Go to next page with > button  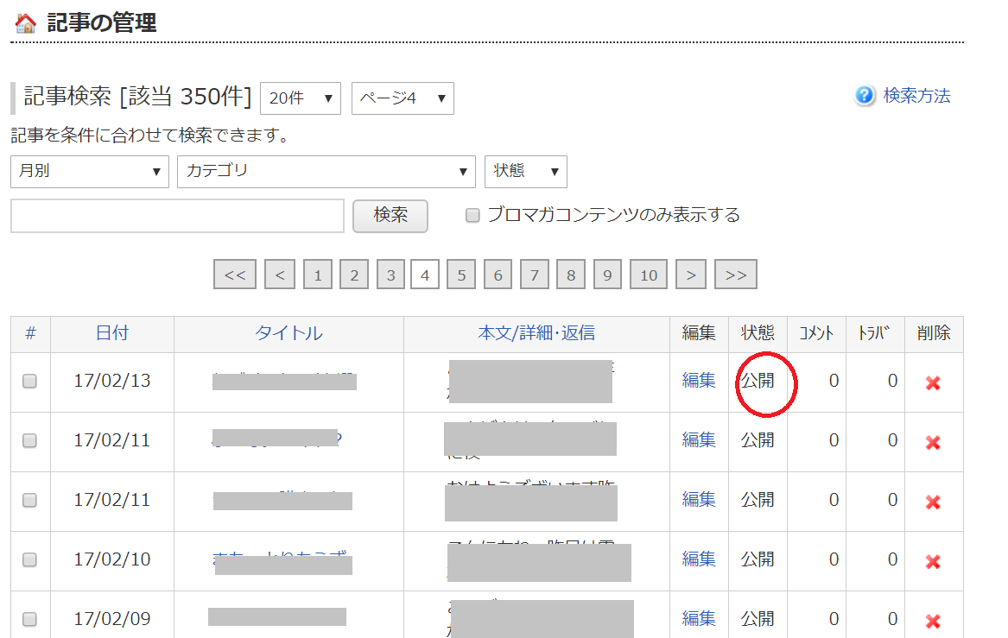(690, 275)
